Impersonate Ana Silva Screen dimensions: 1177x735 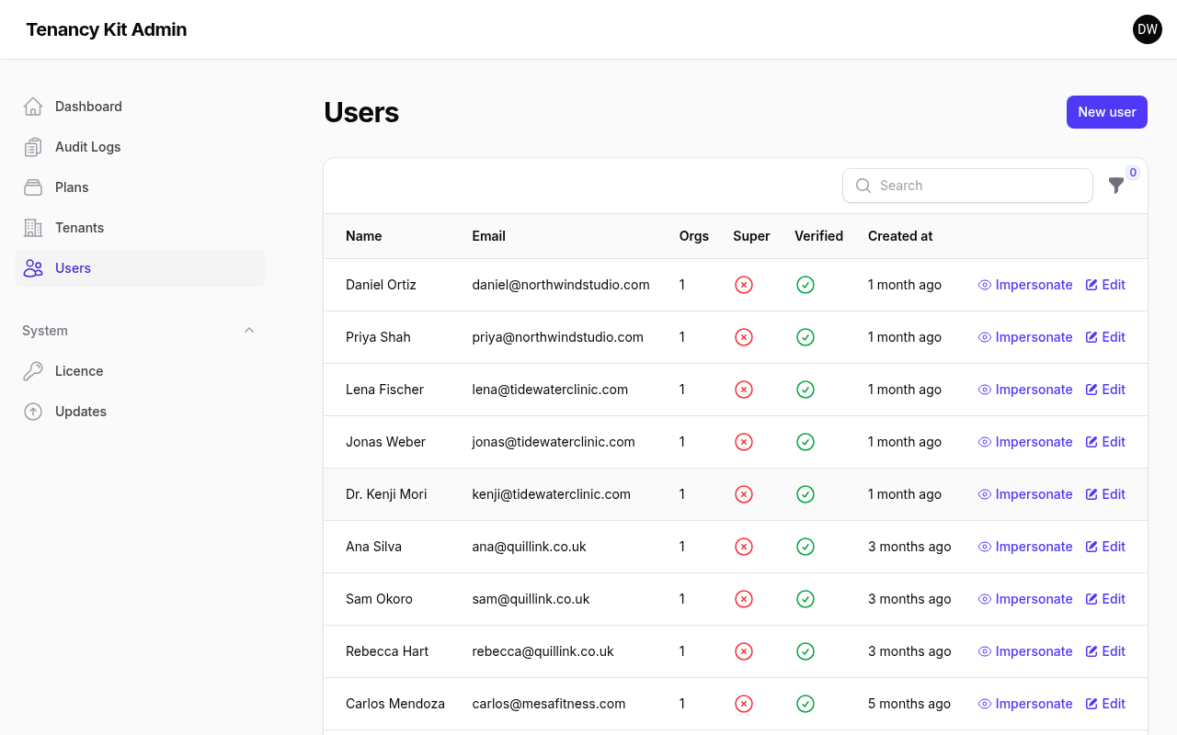[x=1025, y=547]
